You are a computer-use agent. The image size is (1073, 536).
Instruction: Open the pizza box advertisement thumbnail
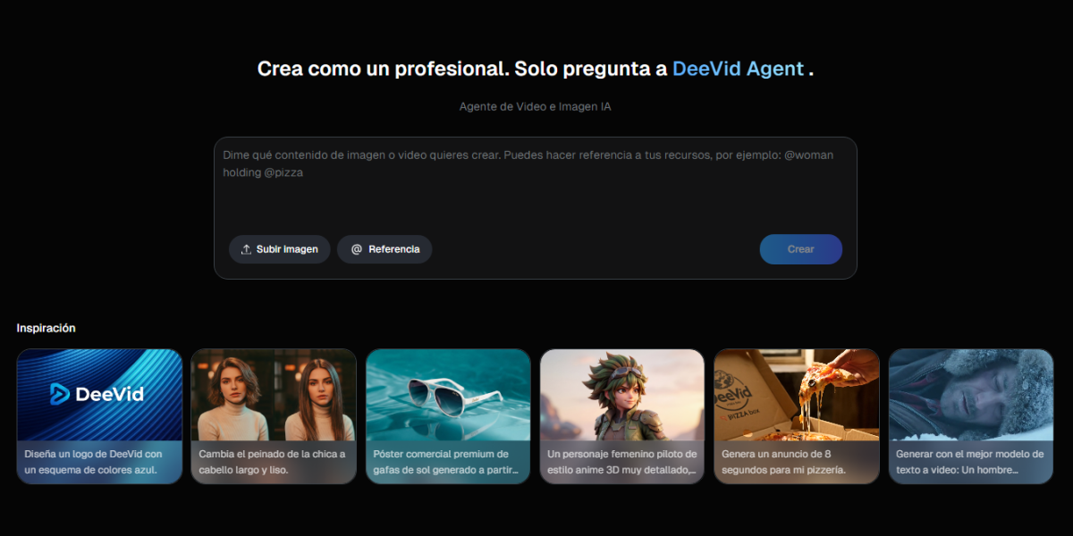[797, 395]
